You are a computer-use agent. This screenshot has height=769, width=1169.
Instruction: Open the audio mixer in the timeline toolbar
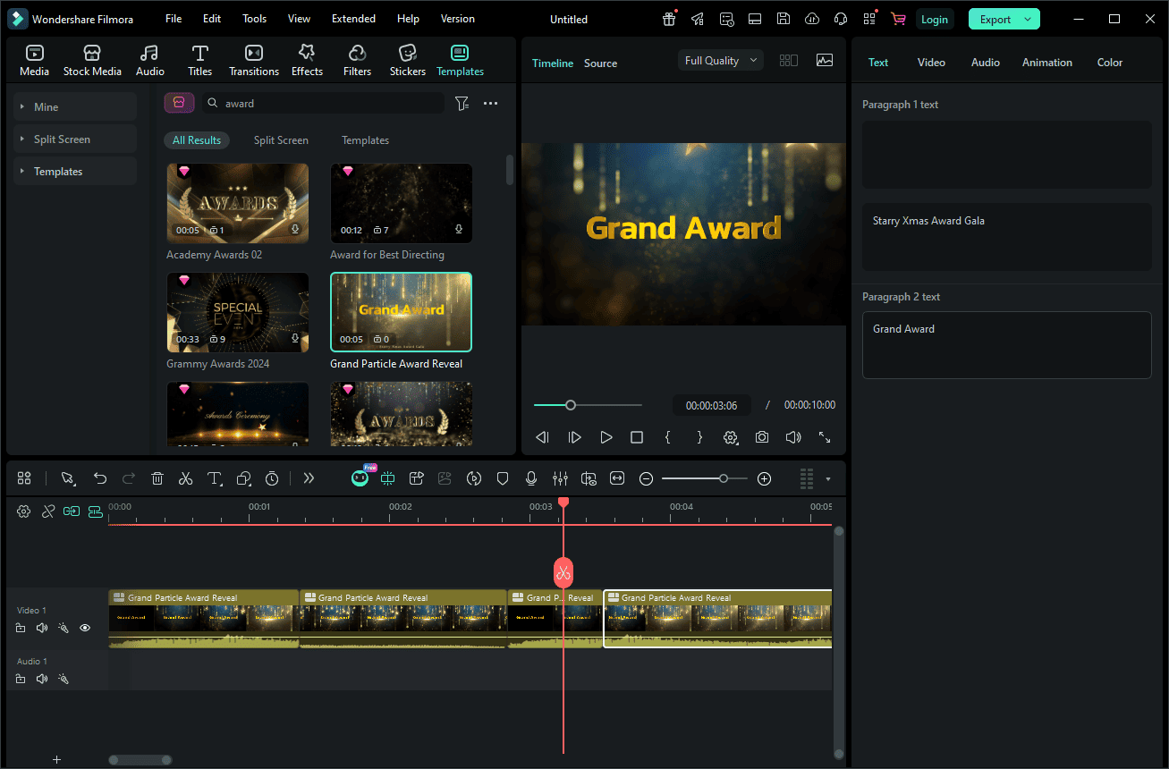pyautogui.click(x=560, y=478)
